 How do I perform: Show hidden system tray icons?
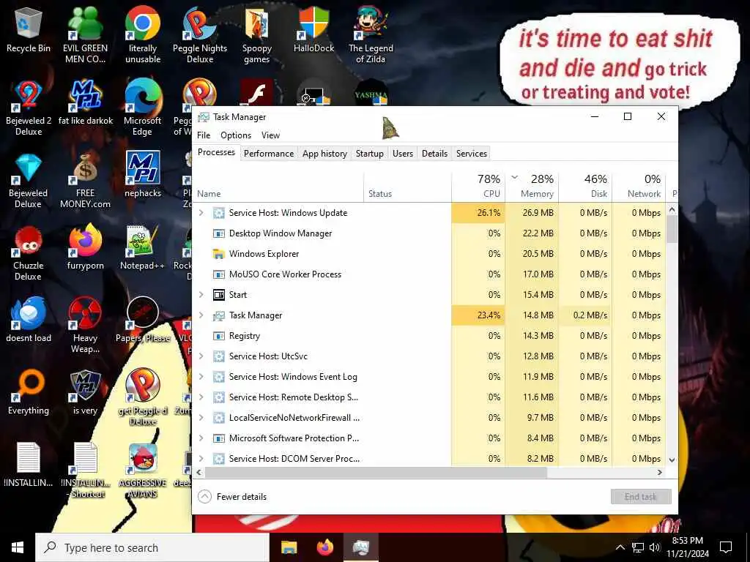click(x=620, y=547)
